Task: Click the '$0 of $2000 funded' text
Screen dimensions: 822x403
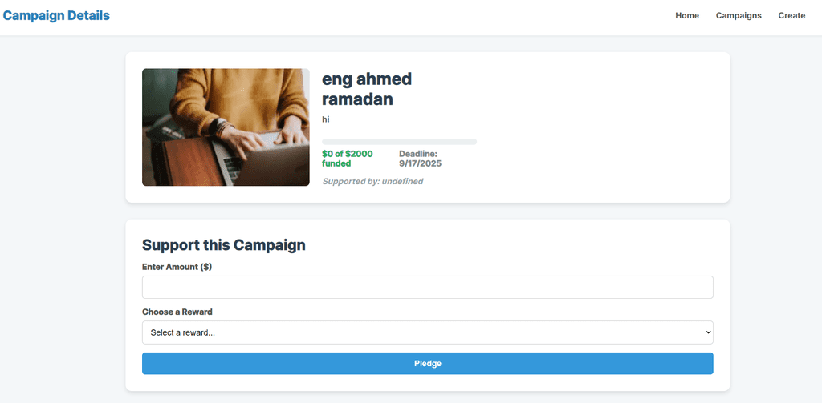Action: (347, 158)
